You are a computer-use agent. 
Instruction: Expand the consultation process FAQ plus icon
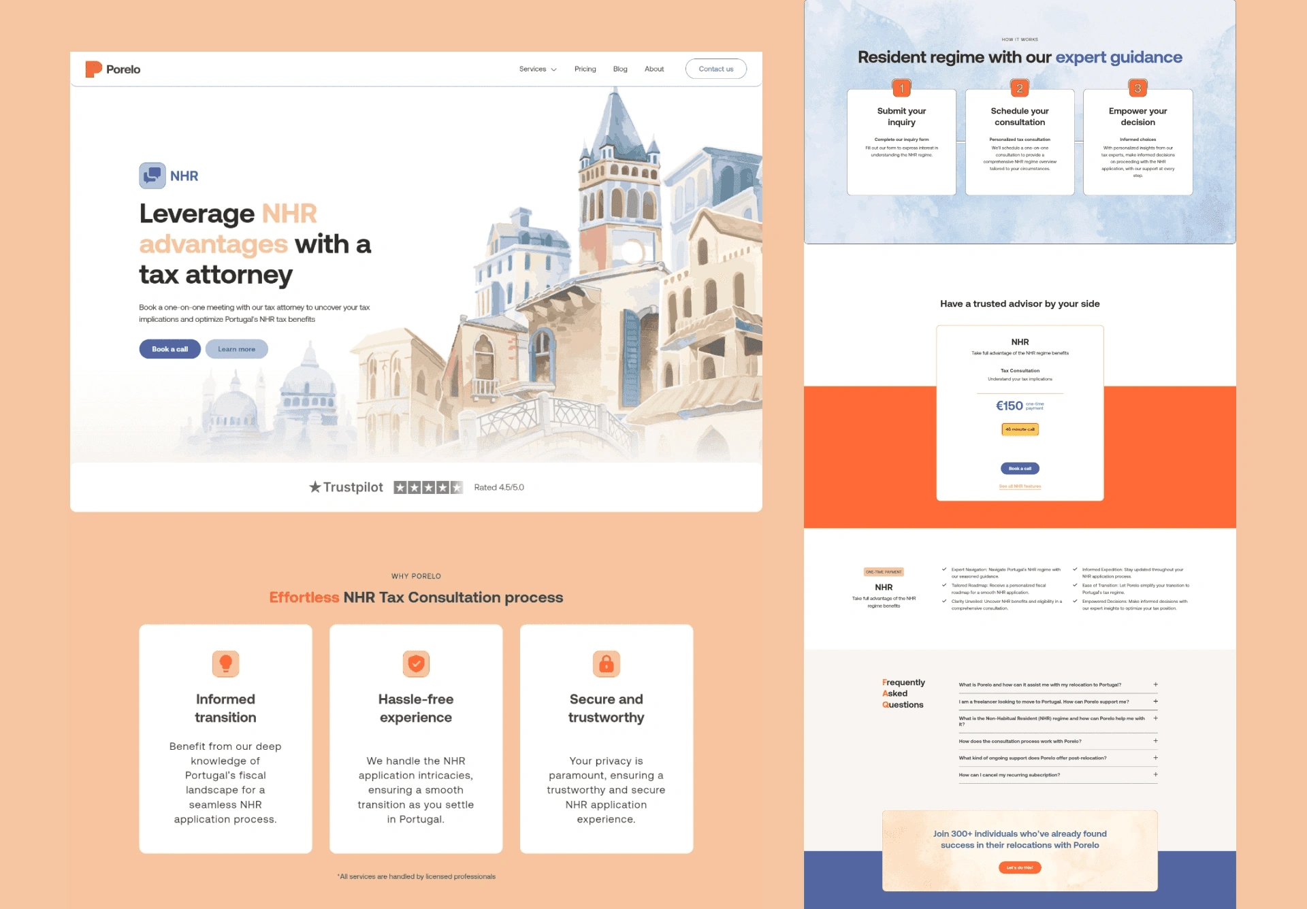(x=1155, y=741)
